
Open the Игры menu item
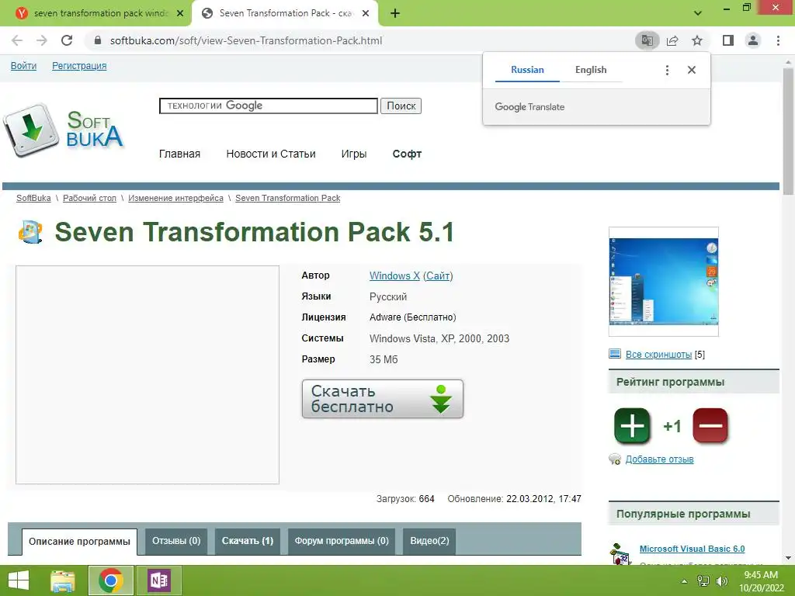point(354,154)
